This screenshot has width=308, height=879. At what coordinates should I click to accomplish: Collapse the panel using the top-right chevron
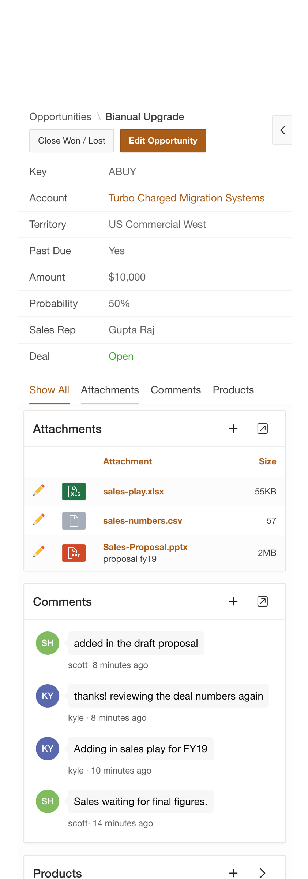click(283, 130)
